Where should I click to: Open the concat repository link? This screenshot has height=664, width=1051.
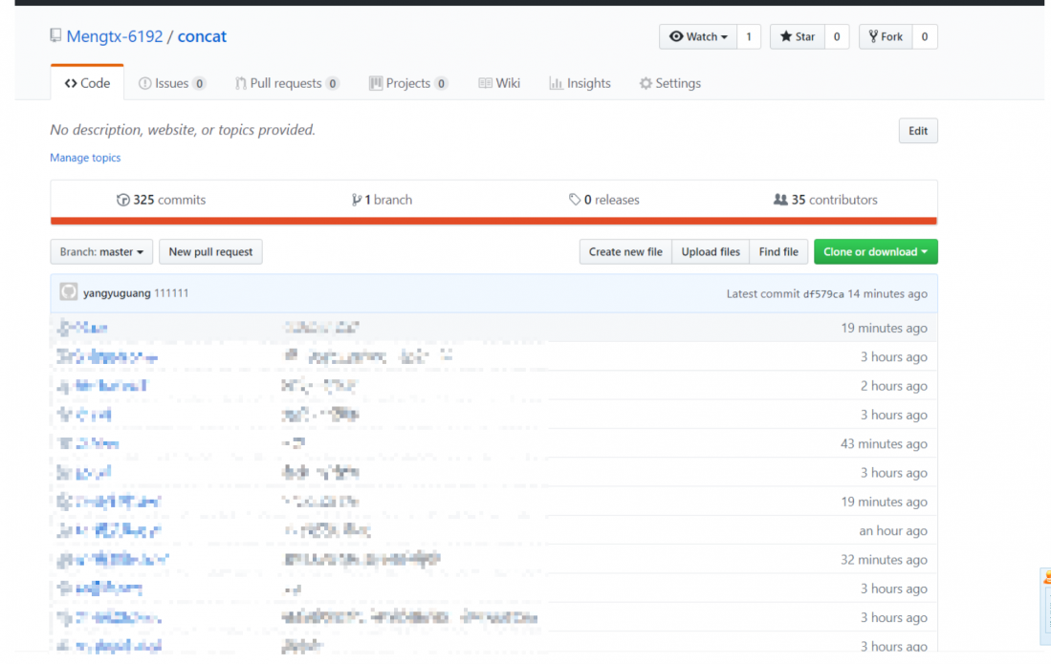coord(202,36)
